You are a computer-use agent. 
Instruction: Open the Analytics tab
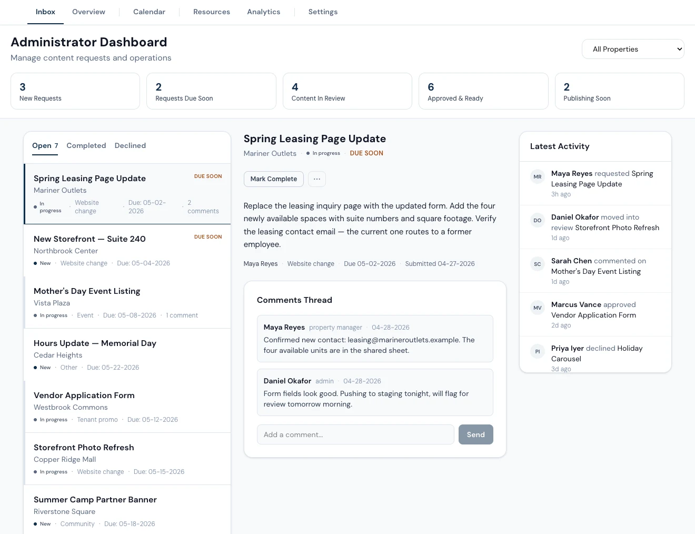264,12
